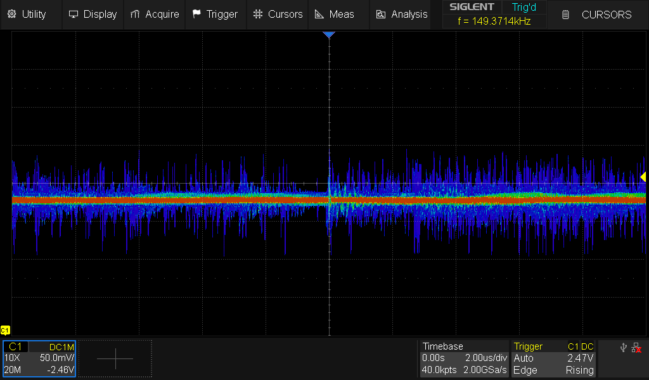Click the yellow trigger level arrow
The image size is (649, 380).
pos(643,177)
